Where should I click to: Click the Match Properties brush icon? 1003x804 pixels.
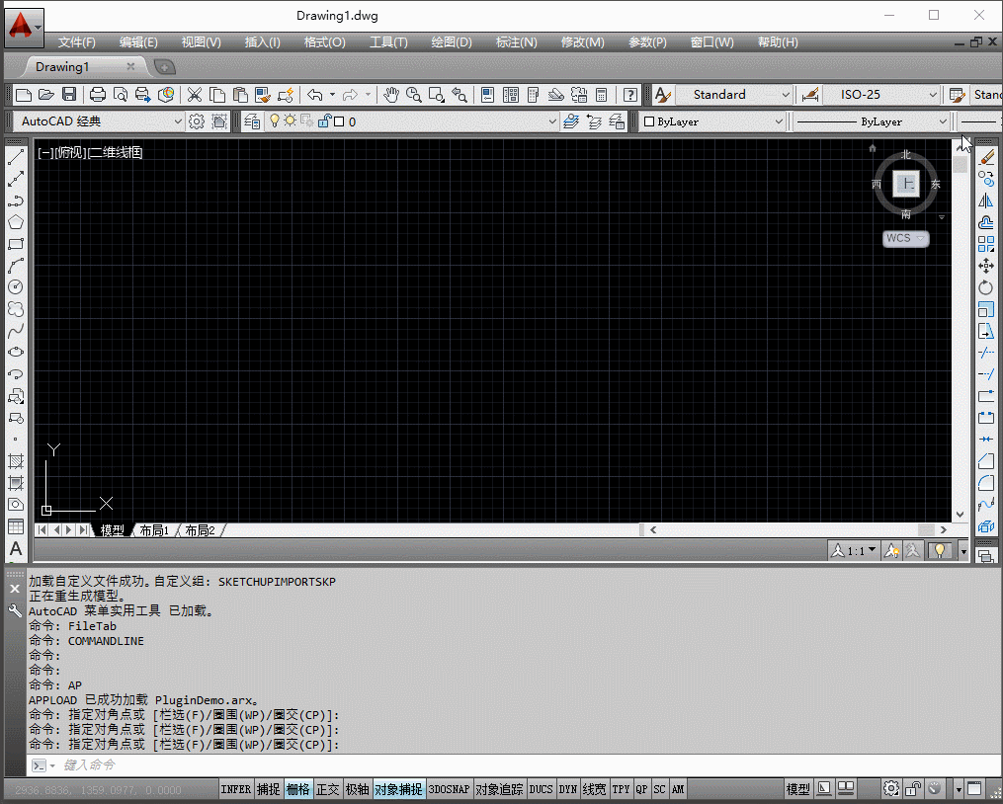click(262, 95)
